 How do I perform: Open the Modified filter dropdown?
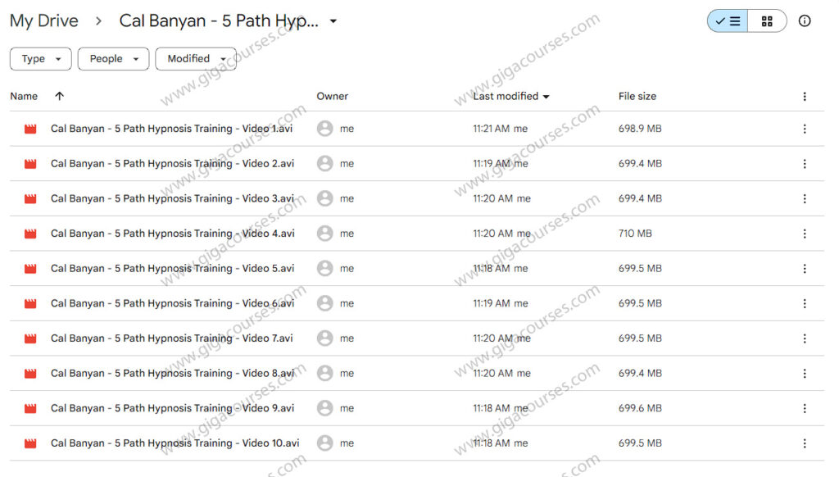point(195,58)
